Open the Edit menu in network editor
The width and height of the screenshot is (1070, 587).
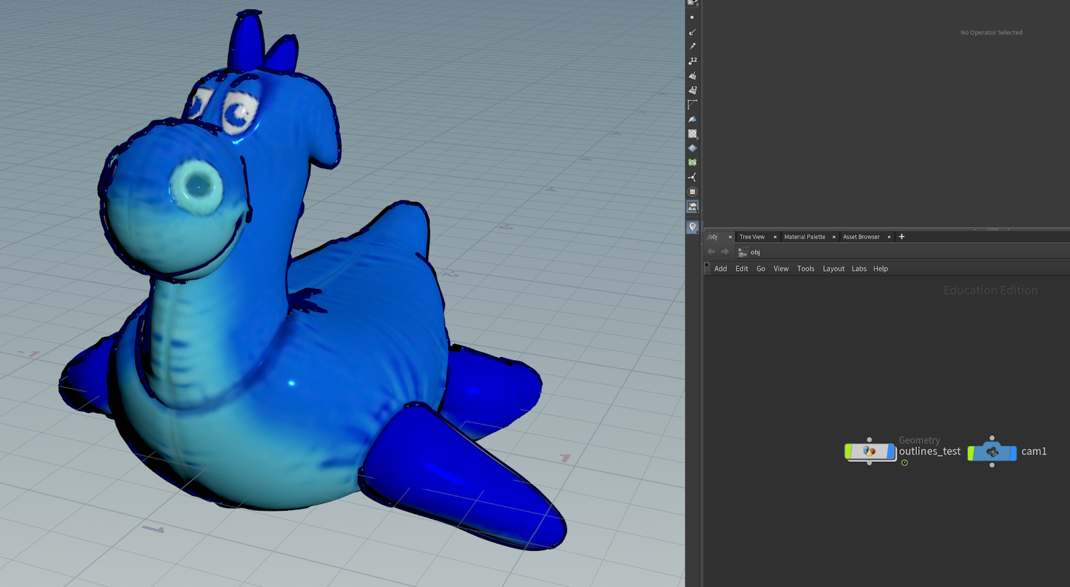[x=742, y=269]
